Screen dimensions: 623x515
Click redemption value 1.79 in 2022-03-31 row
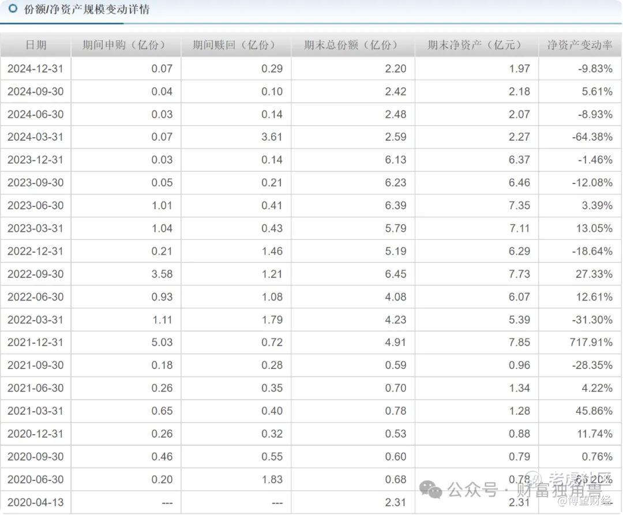pos(272,319)
